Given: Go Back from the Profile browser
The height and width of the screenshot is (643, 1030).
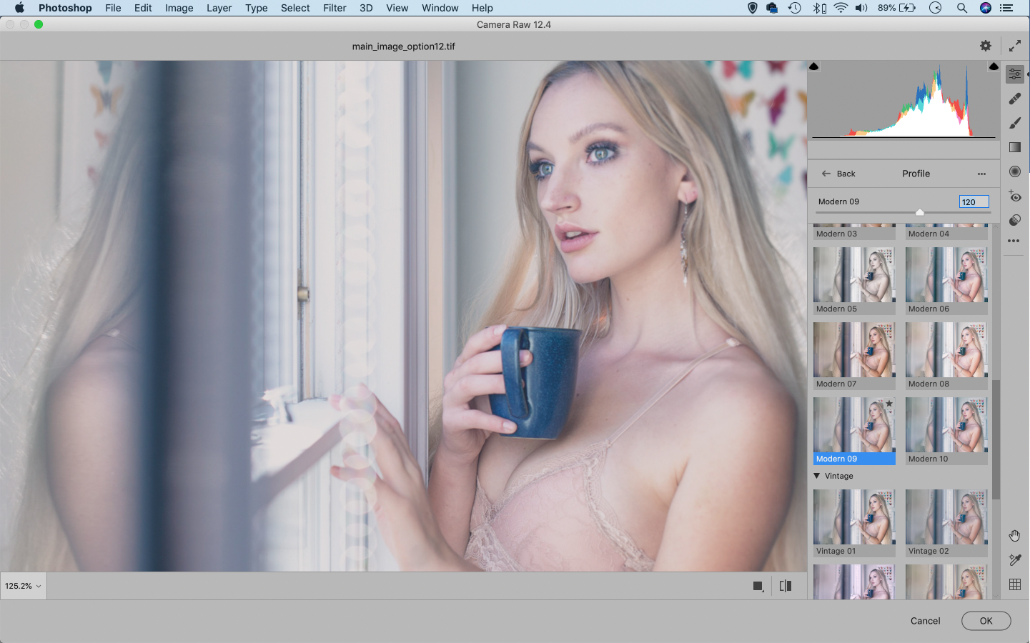Looking at the screenshot, I should (x=838, y=174).
